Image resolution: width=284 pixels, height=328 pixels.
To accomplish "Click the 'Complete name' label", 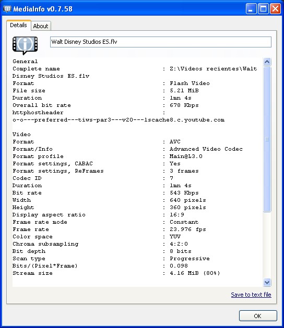I will 36,69.
